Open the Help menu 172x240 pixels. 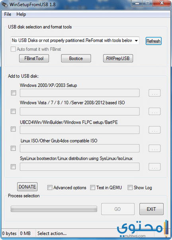[21, 14]
